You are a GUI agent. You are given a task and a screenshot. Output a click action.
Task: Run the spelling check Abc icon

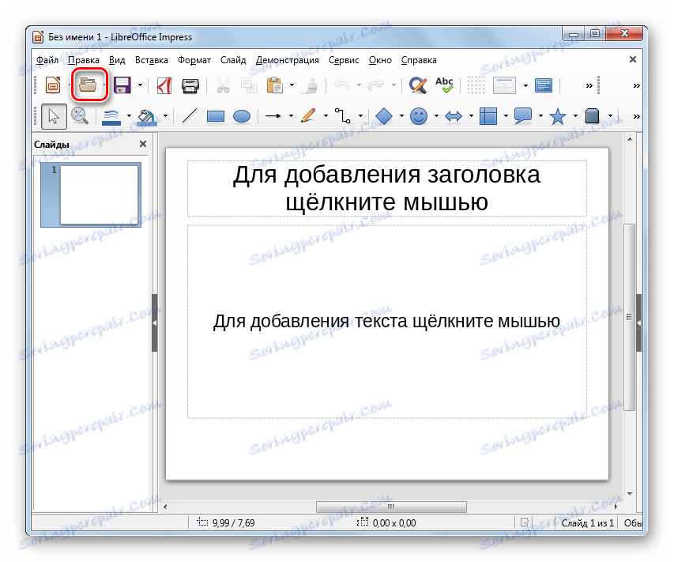[x=444, y=85]
